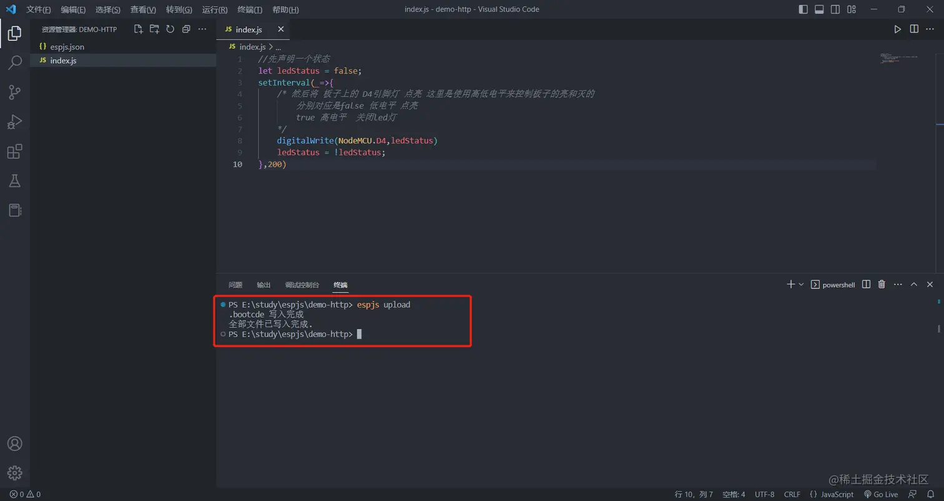Open explorer More Actions ellipsis
This screenshot has width=944, height=501.
pyautogui.click(x=202, y=29)
